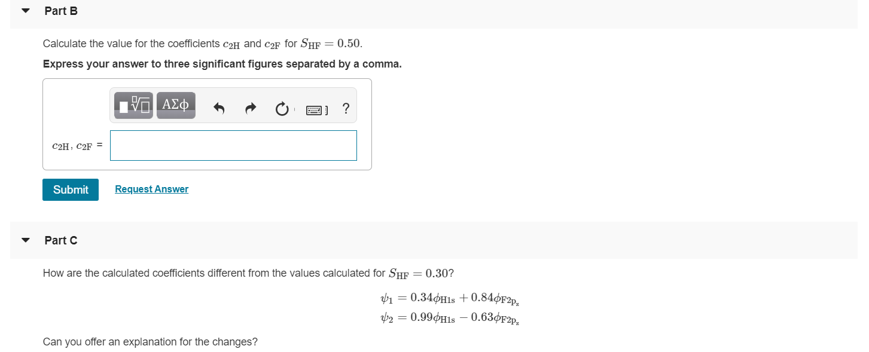Viewport: 869px width, 352px height.
Task: Open the keyboard shortcuts helper
Action: coord(315,109)
